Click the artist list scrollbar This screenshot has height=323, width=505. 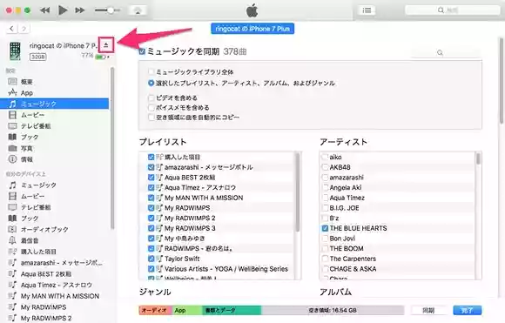[478, 158]
